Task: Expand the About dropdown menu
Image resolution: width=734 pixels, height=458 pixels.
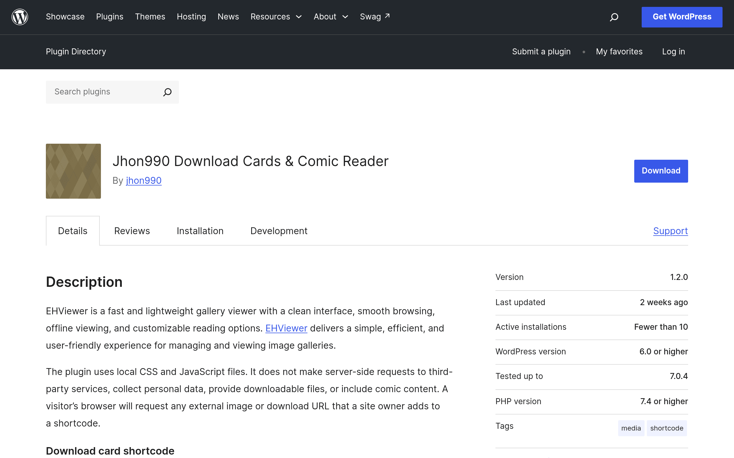Action: (x=331, y=17)
